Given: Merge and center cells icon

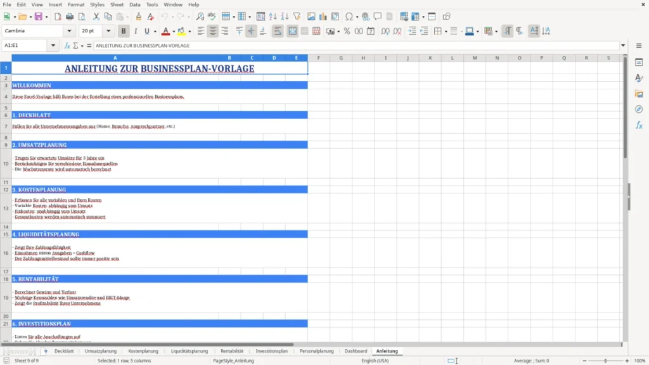Looking at the screenshot, I should tap(293, 31).
